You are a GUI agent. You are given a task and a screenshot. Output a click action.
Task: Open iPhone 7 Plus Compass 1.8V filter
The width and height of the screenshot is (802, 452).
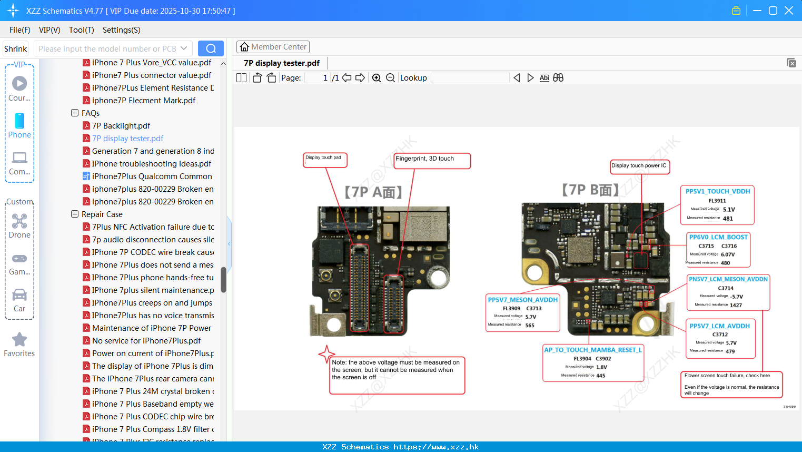click(153, 429)
